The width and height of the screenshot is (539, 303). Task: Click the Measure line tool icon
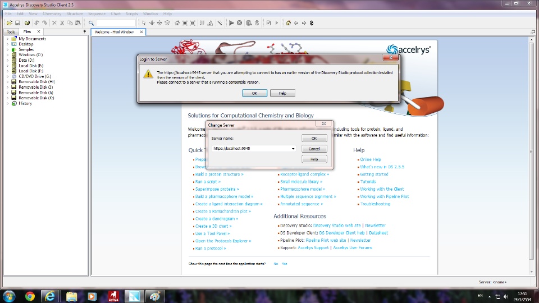coord(220,23)
